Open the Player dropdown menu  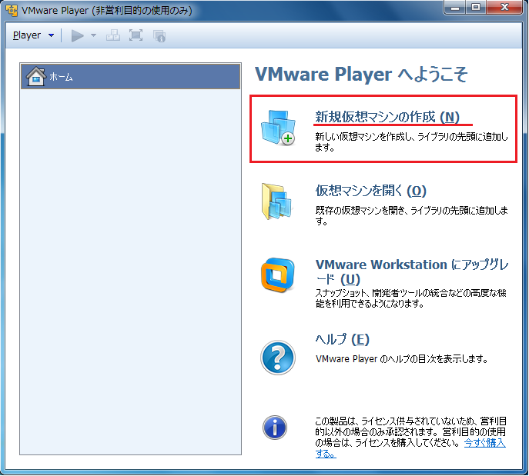coord(34,35)
